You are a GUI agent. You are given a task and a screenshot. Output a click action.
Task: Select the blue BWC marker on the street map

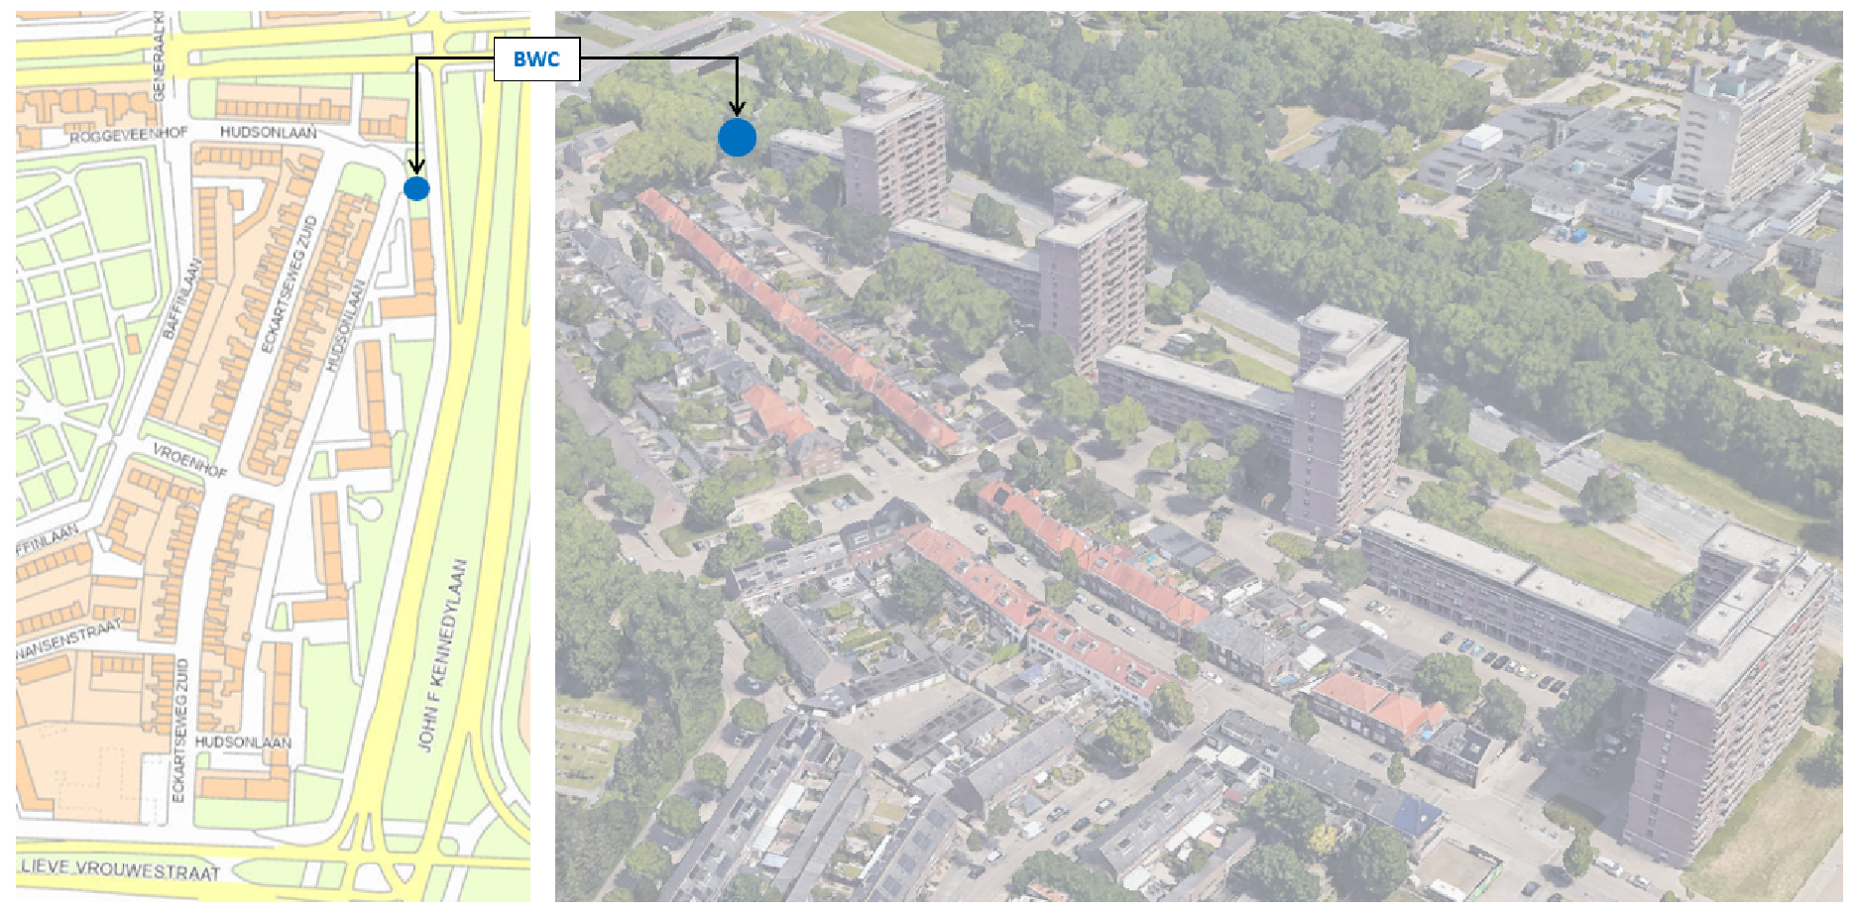coord(416,188)
